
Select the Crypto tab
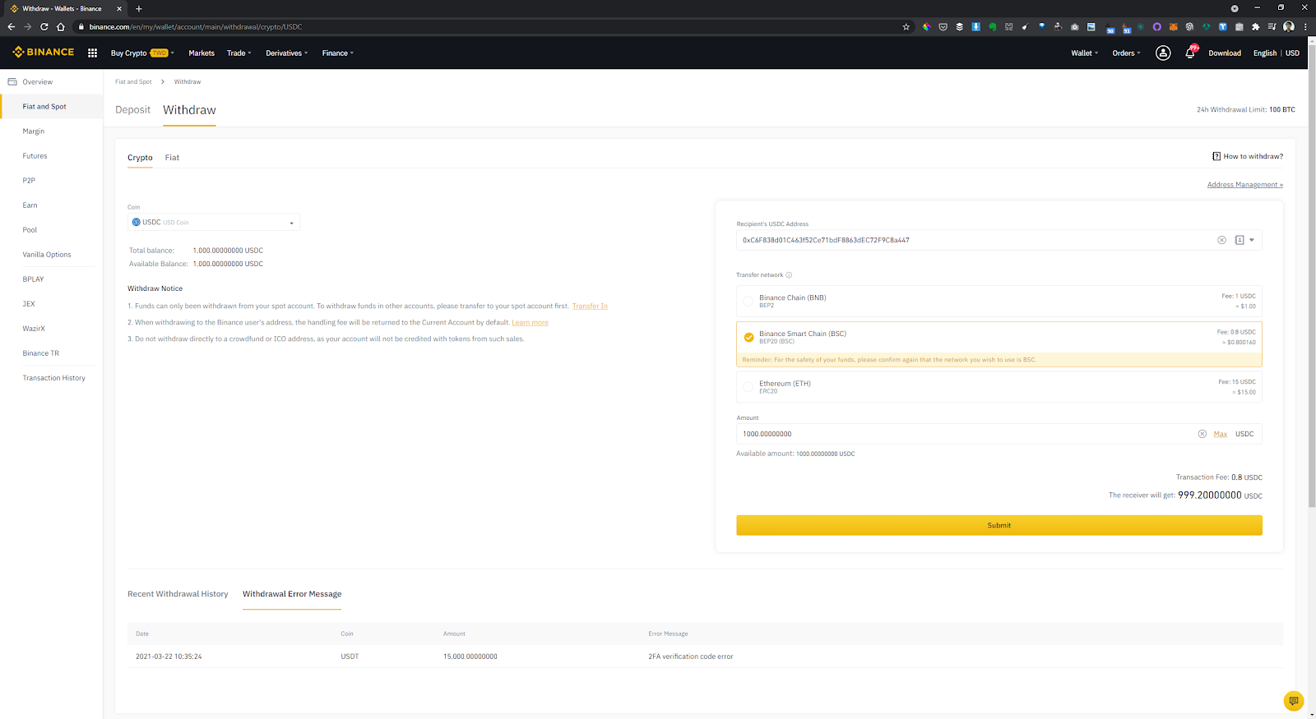[140, 157]
